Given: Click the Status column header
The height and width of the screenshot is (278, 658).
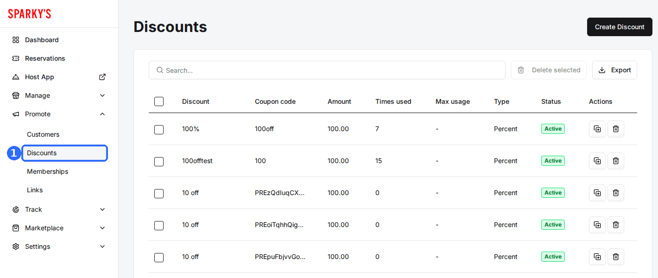Looking at the screenshot, I should (551, 101).
